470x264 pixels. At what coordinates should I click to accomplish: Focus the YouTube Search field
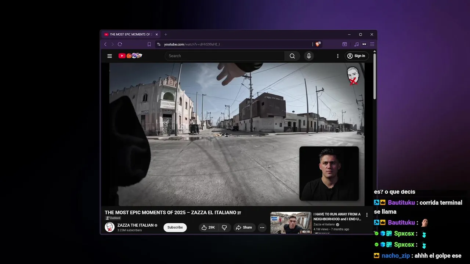[x=225, y=56]
